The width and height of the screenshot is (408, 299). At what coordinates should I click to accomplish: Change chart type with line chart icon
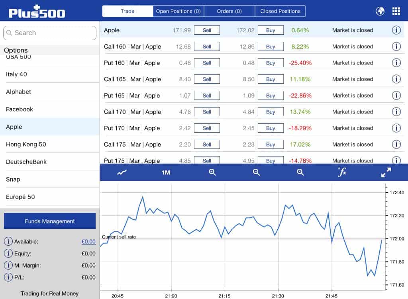[x=122, y=172]
